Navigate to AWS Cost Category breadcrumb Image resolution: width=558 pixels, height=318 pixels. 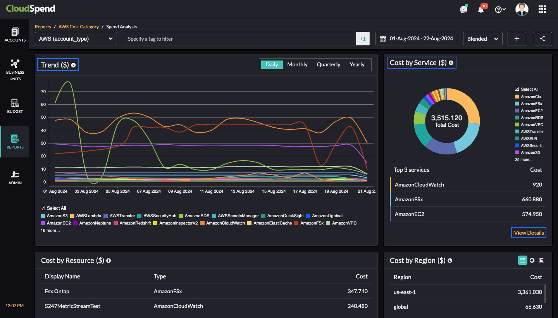79,27
